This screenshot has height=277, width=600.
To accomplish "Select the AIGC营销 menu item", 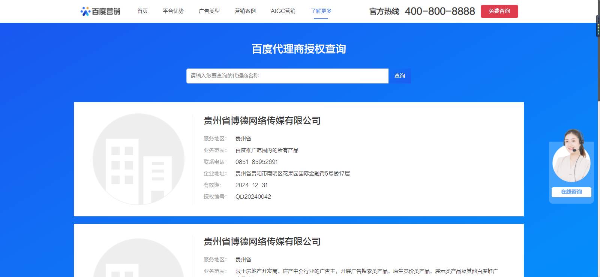I will tap(283, 11).
